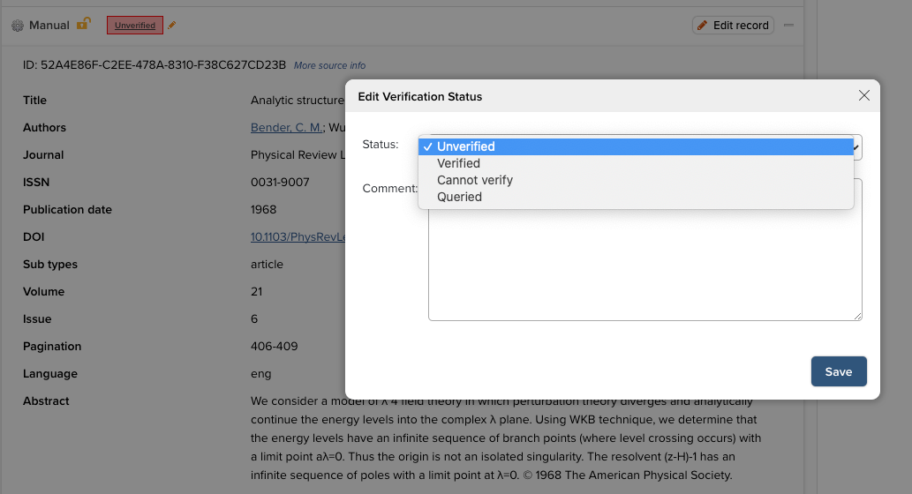Click the orange unlocked padlock icon
The height and width of the screenshot is (494, 912).
click(x=83, y=25)
